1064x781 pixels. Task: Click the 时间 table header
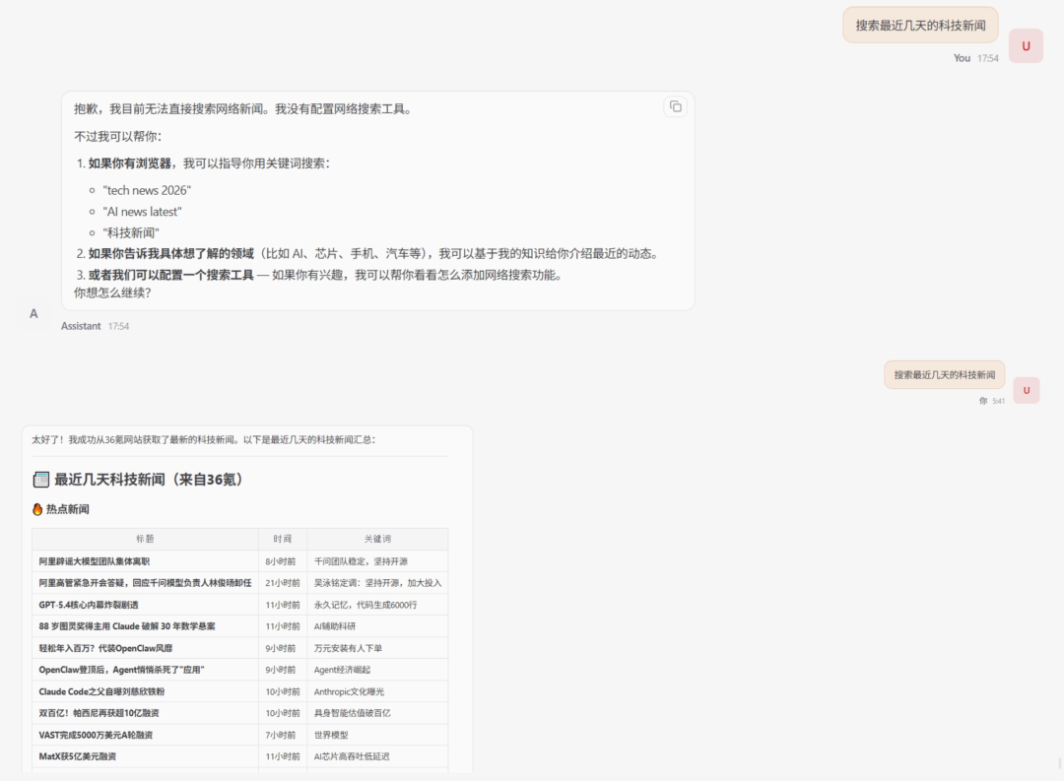coord(282,538)
